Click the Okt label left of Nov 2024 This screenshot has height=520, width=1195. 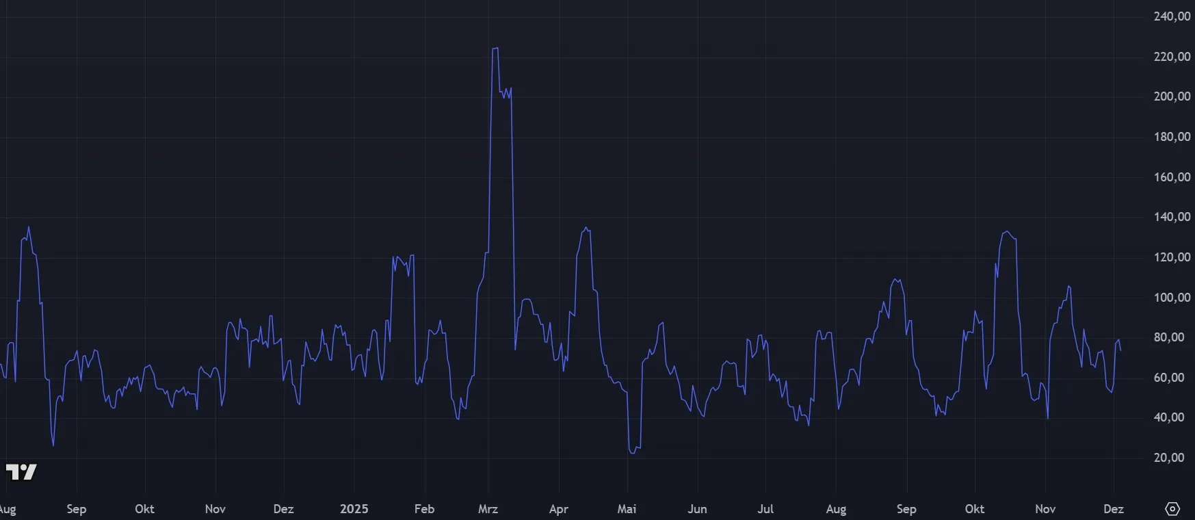[144, 509]
